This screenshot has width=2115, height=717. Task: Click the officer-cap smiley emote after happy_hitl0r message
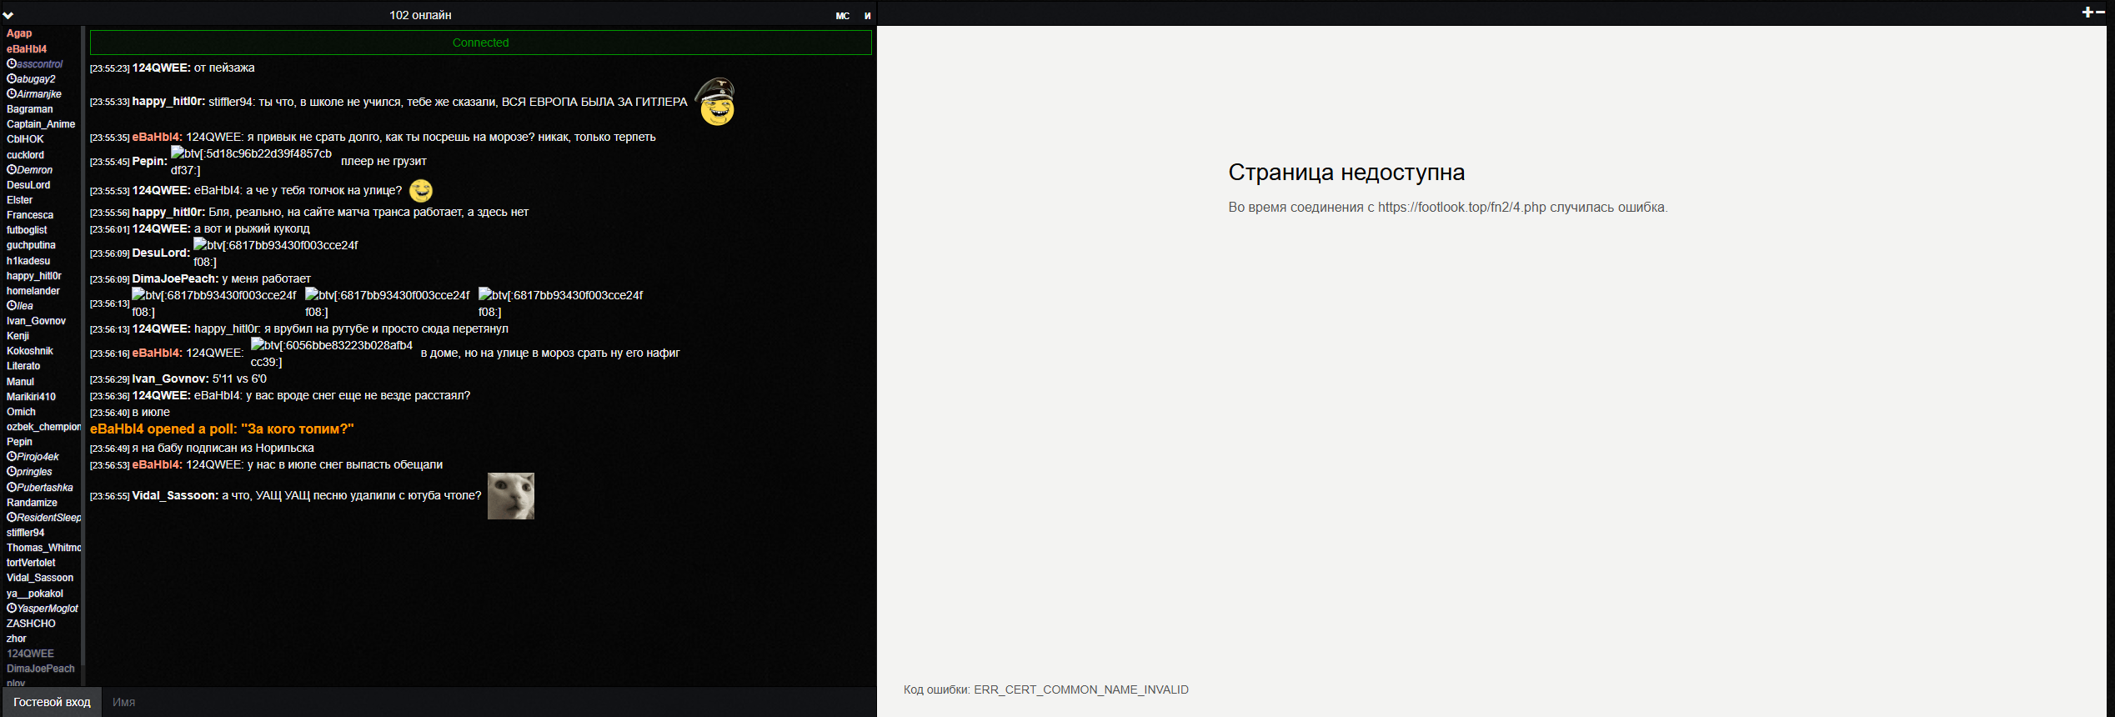tap(716, 102)
